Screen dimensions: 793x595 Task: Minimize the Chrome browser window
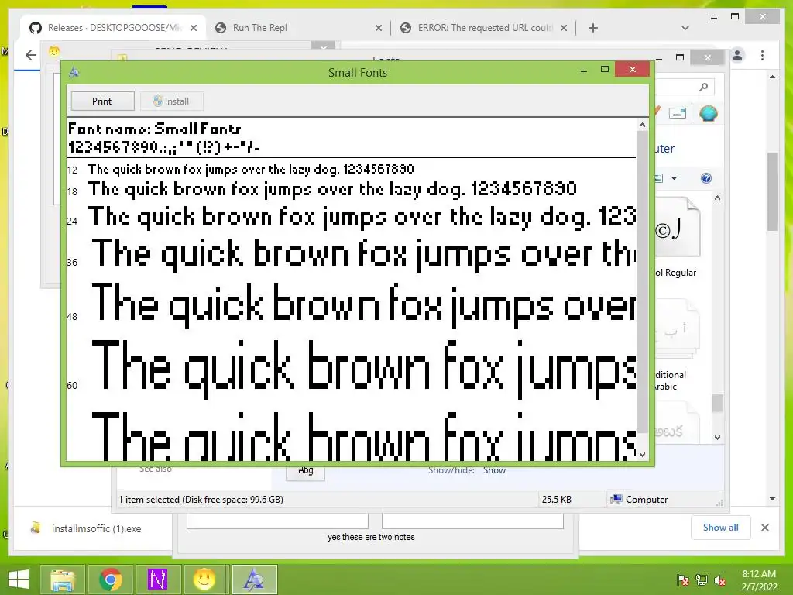coord(714,18)
